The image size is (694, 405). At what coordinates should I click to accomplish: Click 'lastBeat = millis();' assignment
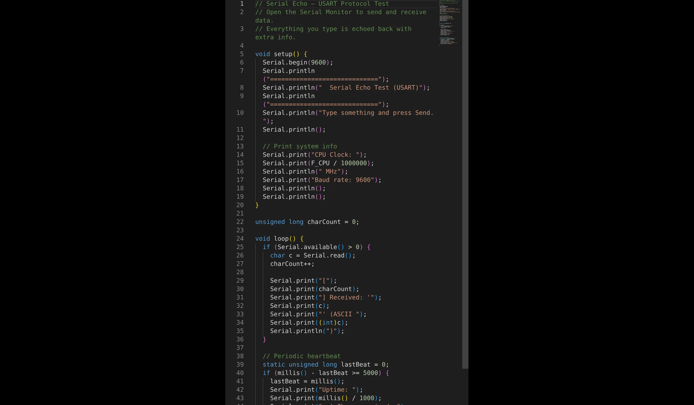(307, 381)
